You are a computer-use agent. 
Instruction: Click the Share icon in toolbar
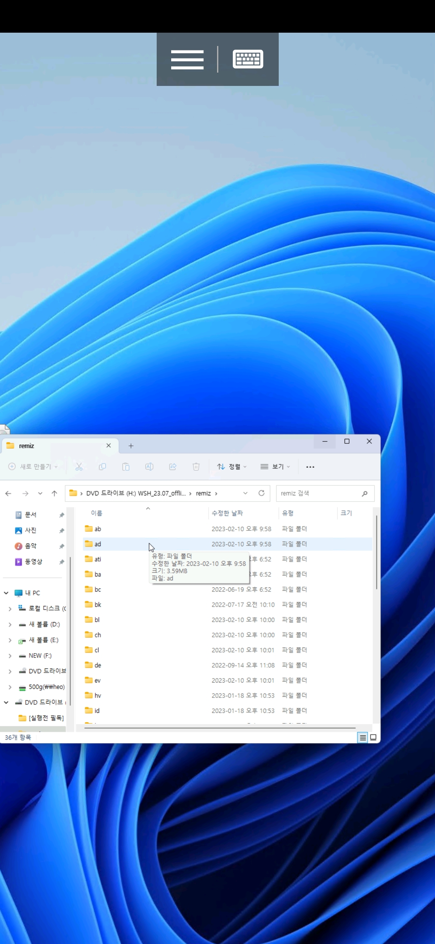tap(172, 467)
